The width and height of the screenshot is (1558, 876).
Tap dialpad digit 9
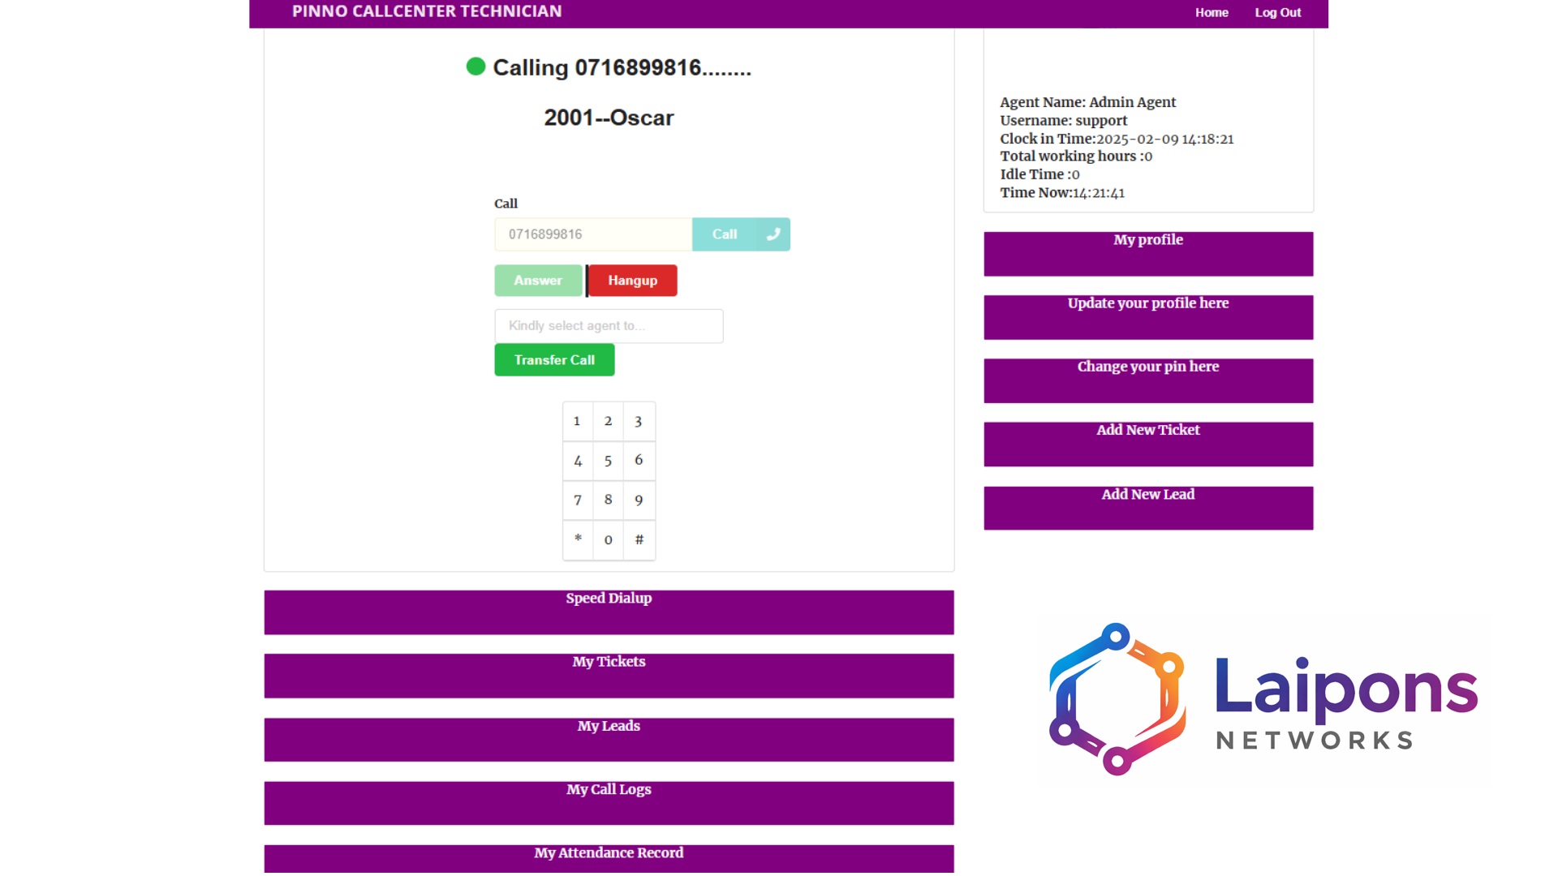coord(639,500)
